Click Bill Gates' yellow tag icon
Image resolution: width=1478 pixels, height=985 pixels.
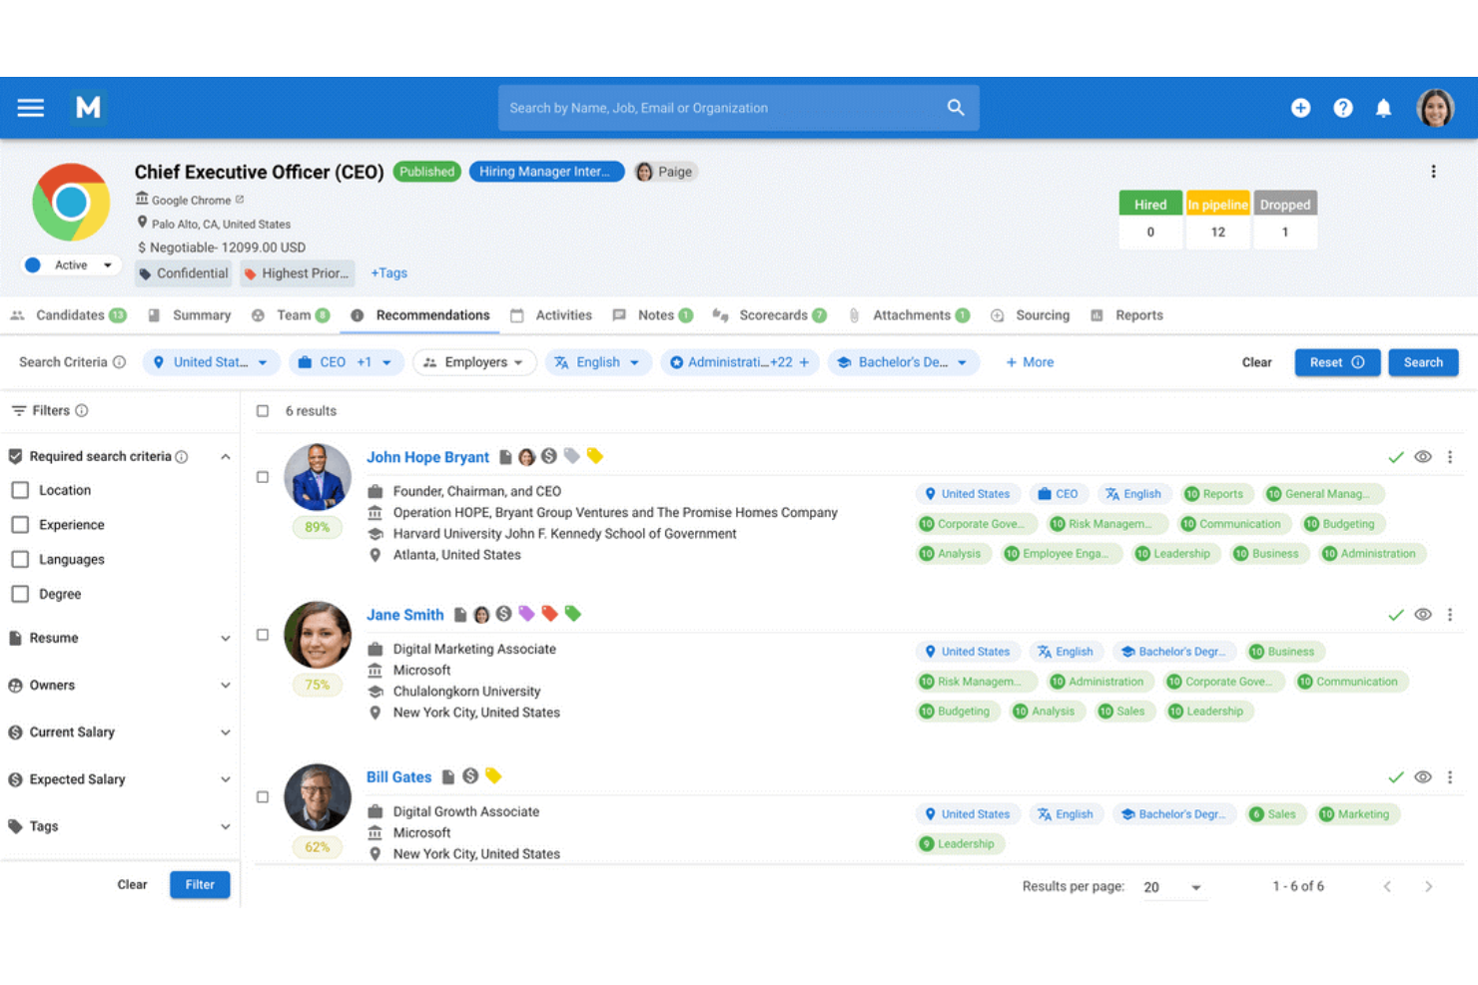(493, 775)
